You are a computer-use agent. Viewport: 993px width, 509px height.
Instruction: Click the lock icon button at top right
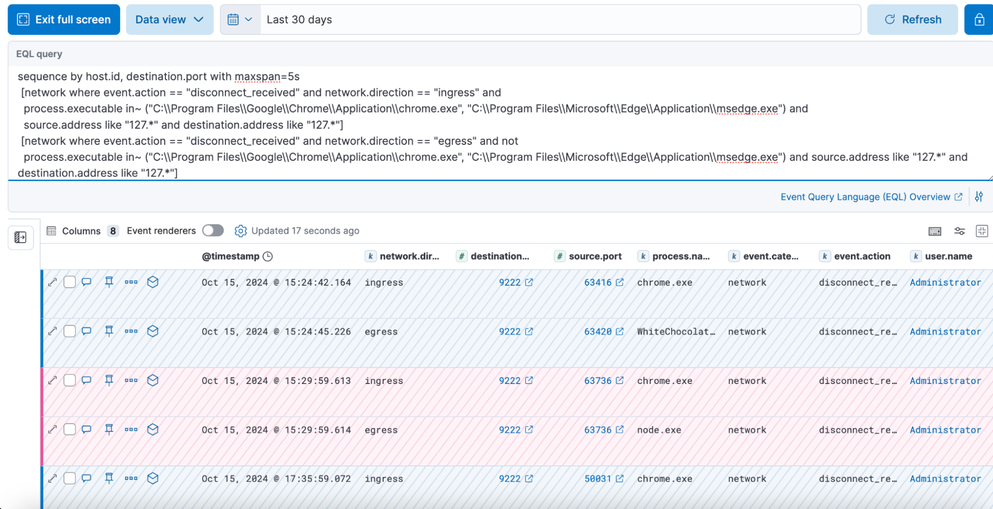pos(979,20)
